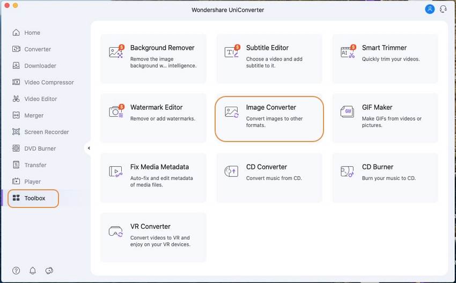The height and width of the screenshot is (283, 456).
Task: Launch VR Converter from its title
Action: tap(150, 226)
